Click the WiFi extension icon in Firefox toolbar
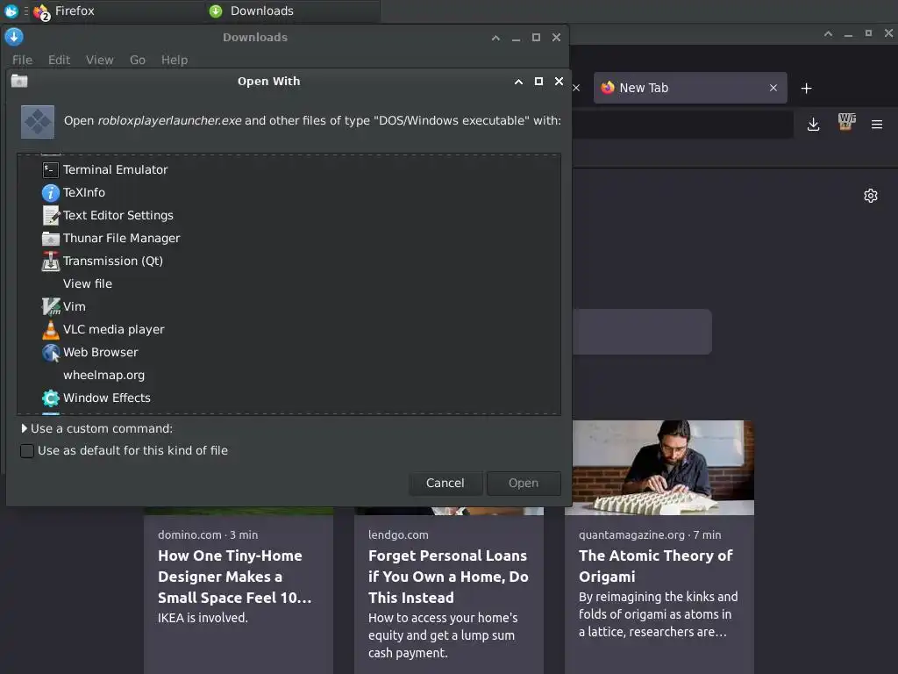 [x=846, y=122]
